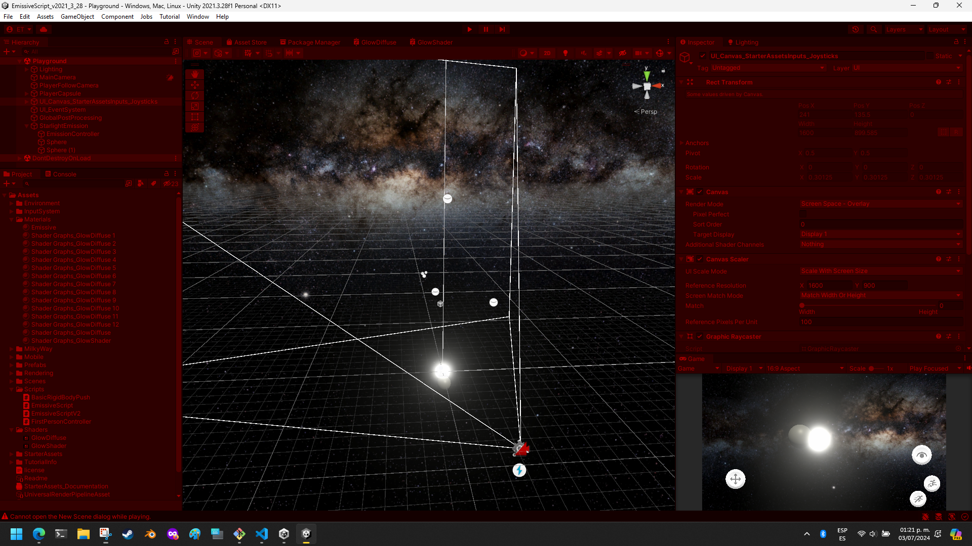The height and width of the screenshot is (546, 972).
Task: Toggle Canvas Scaler enabled checkbox
Action: 700,259
